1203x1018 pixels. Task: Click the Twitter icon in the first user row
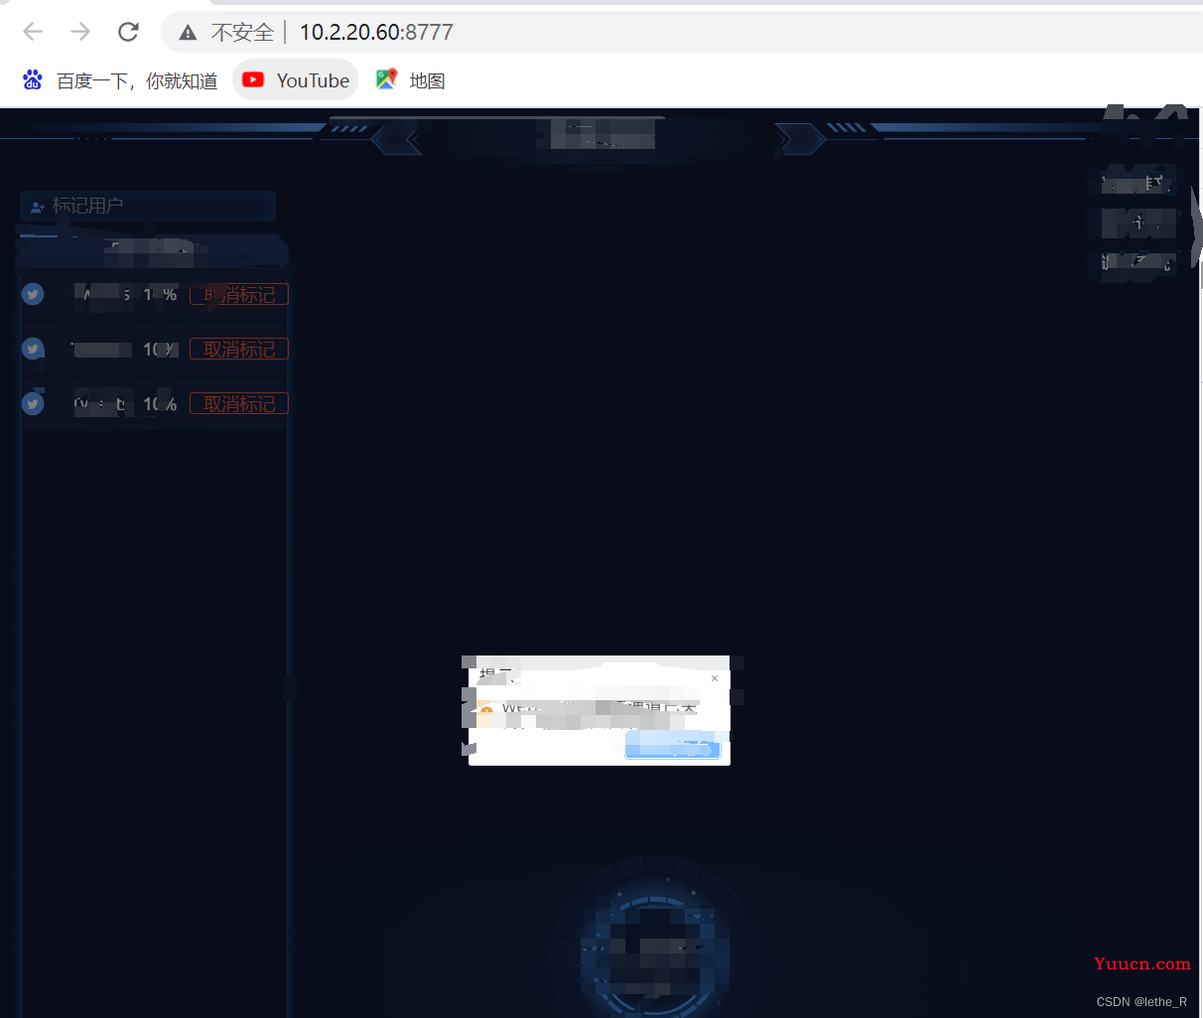tap(33, 294)
